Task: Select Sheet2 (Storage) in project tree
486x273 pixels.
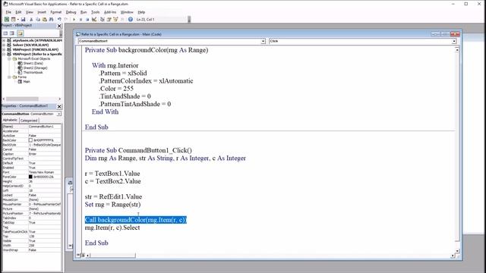Action: [36, 67]
